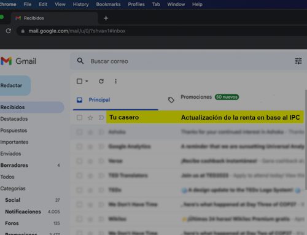Open the Profiles menu
This screenshot has height=235, width=307.
pos(136,4)
